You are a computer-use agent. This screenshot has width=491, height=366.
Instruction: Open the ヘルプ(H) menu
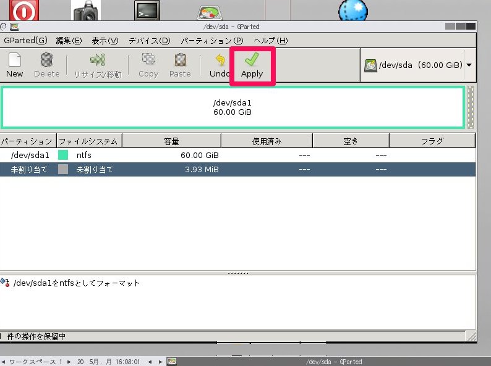271,41
